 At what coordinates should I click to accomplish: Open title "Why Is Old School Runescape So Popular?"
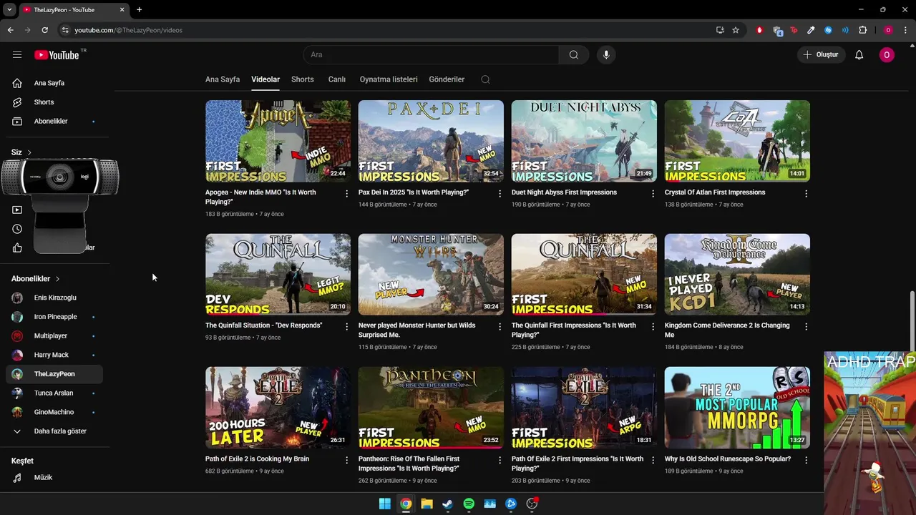pyautogui.click(x=728, y=459)
